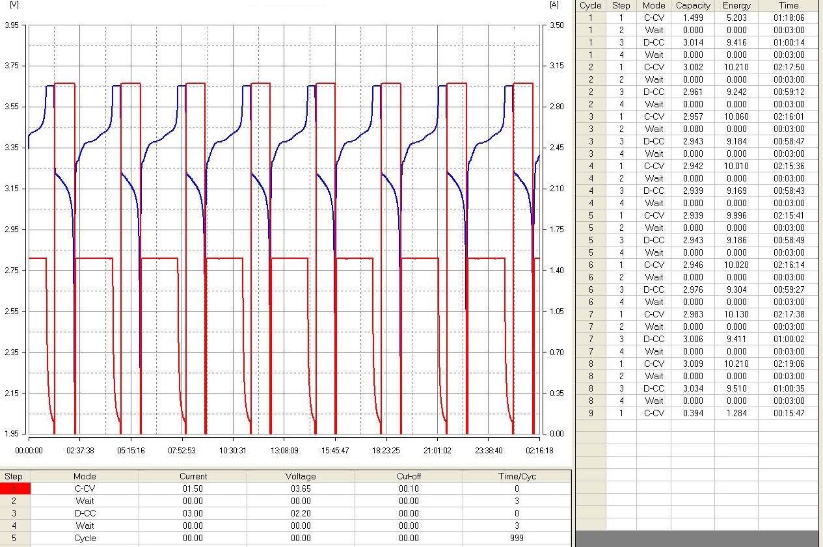Click energy value 9.416

click(x=736, y=42)
